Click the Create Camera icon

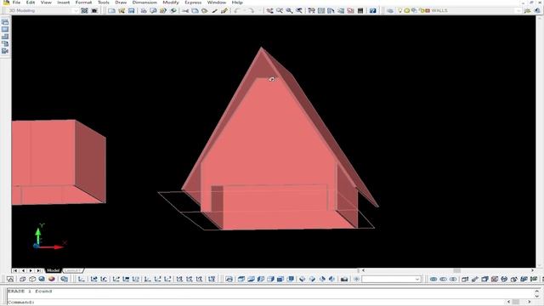[x=344, y=279]
